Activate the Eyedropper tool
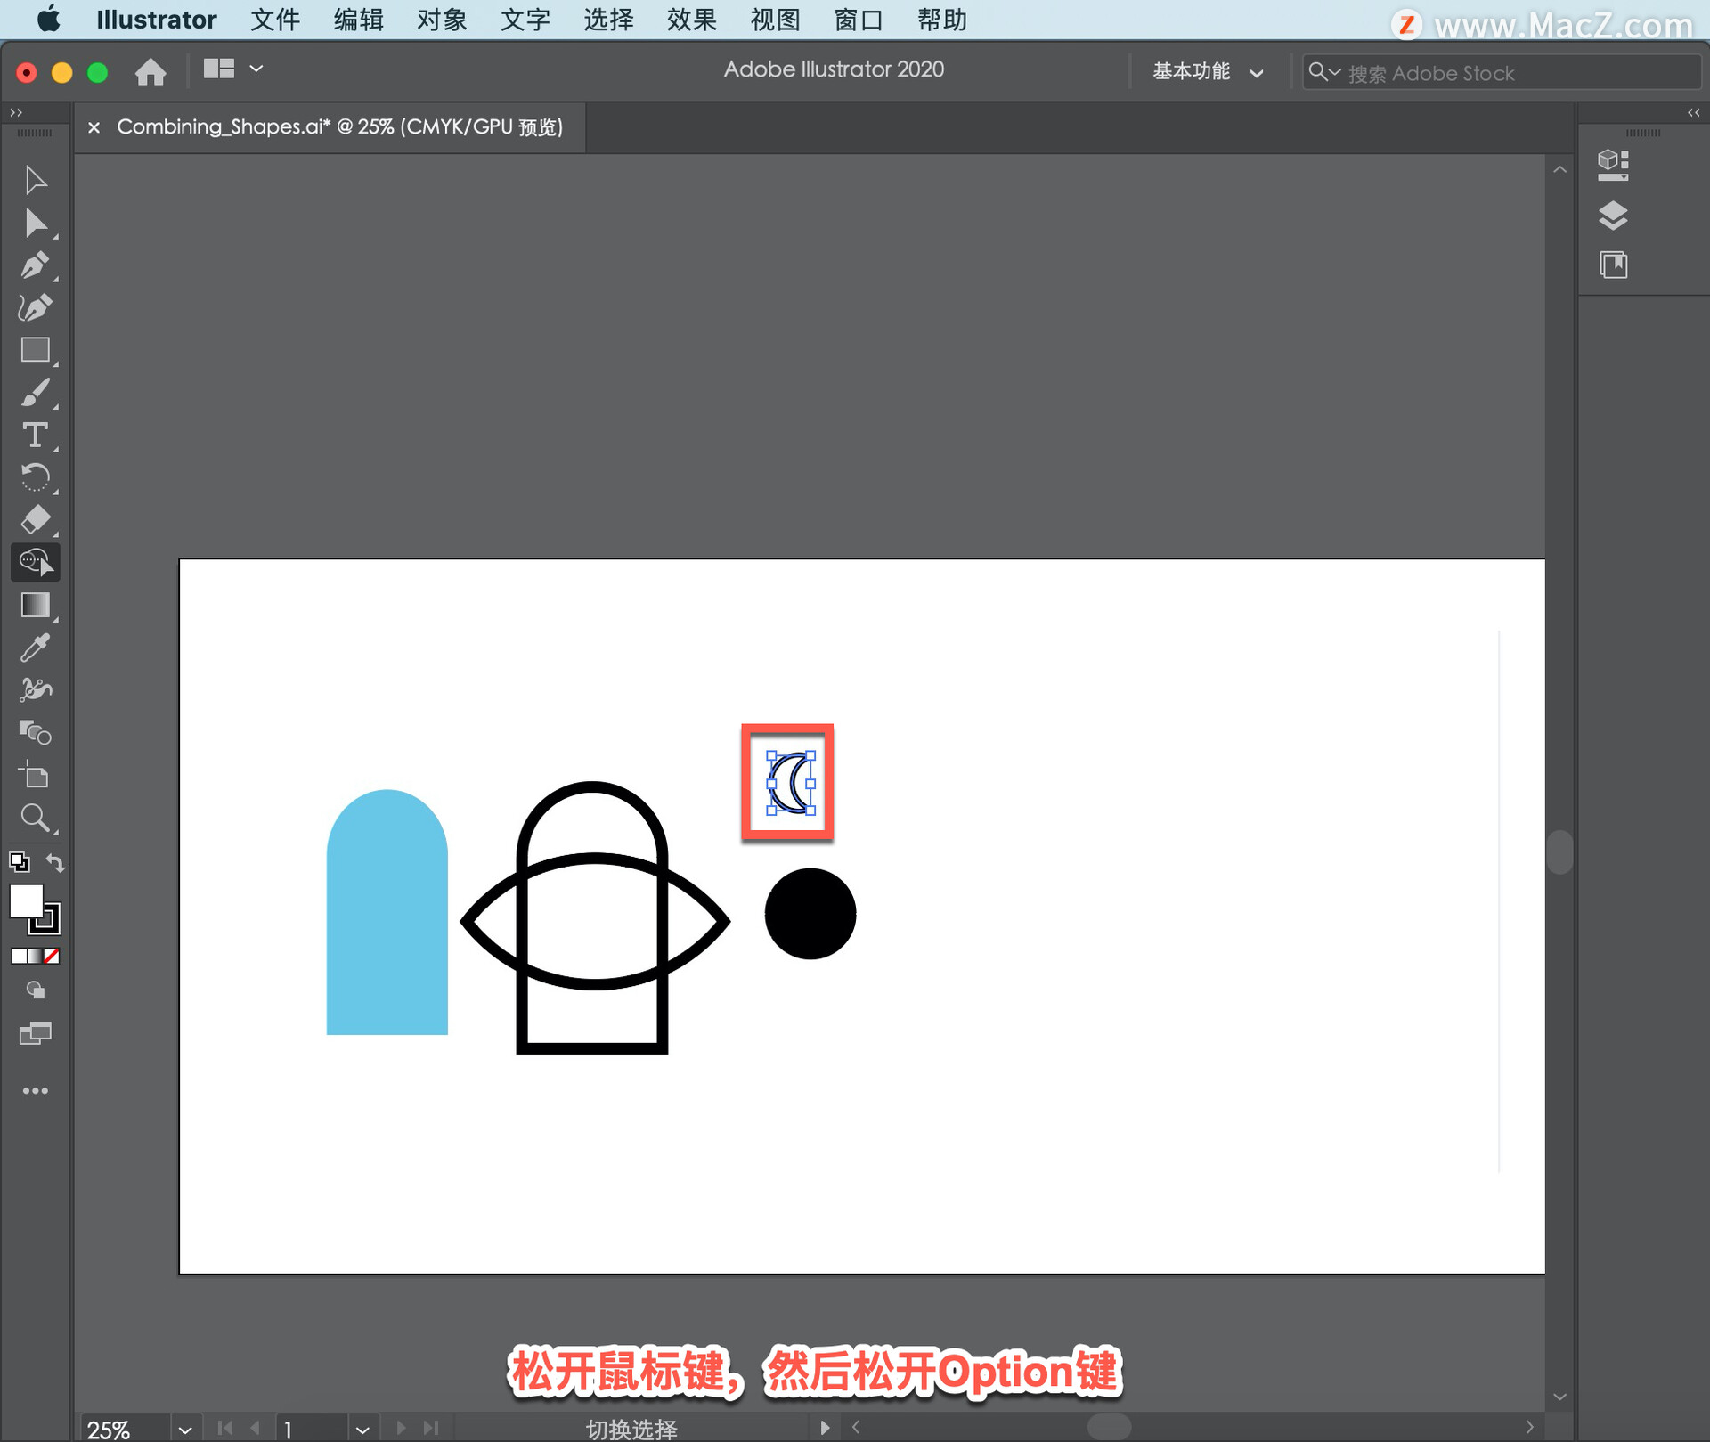1710x1442 pixels. pyautogui.click(x=35, y=648)
